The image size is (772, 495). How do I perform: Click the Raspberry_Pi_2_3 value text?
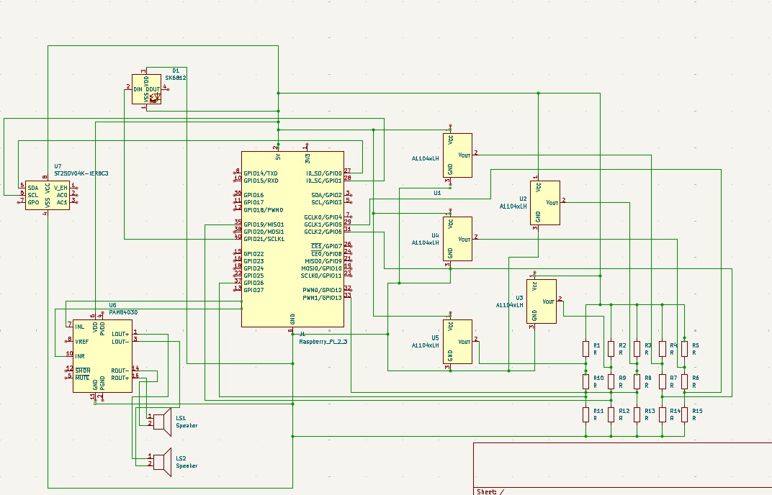pyautogui.click(x=323, y=342)
